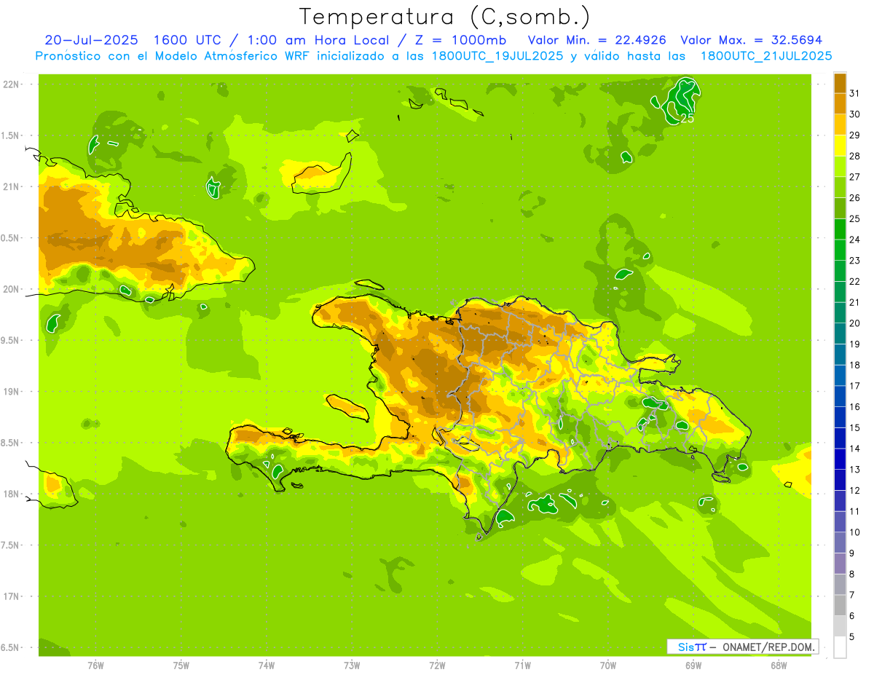This screenshot has height=675, width=874.
Task: Click the "72W" longitude axis label
Action: click(x=437, y=666)
